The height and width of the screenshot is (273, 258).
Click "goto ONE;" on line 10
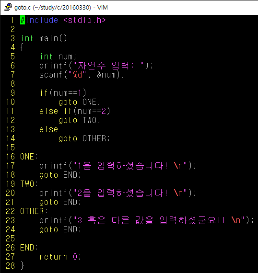pos(79,102)
